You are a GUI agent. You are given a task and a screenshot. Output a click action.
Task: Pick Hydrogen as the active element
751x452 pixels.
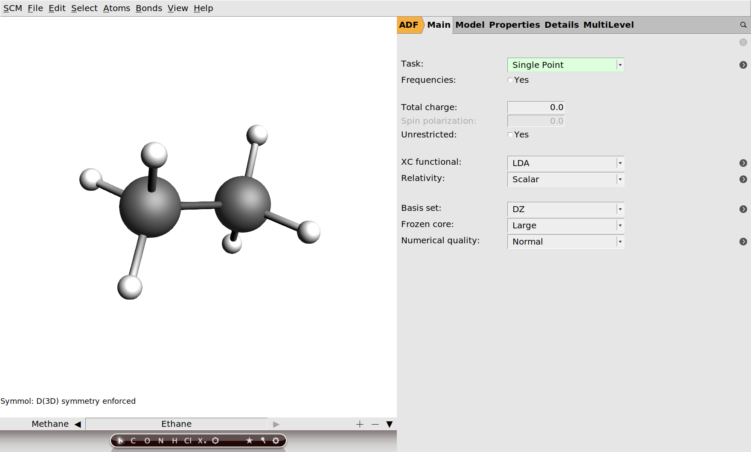pyautogui.click(x=174, y=441)
